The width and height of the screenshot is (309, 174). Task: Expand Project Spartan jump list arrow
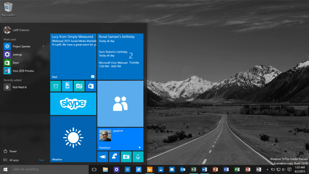tap(43, 46)
